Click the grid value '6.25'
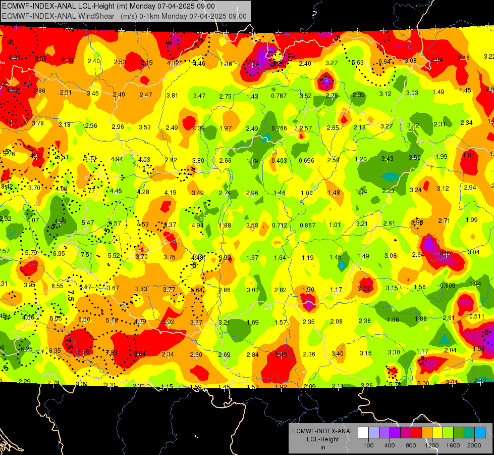494x455 pixels. pos(26,349)
